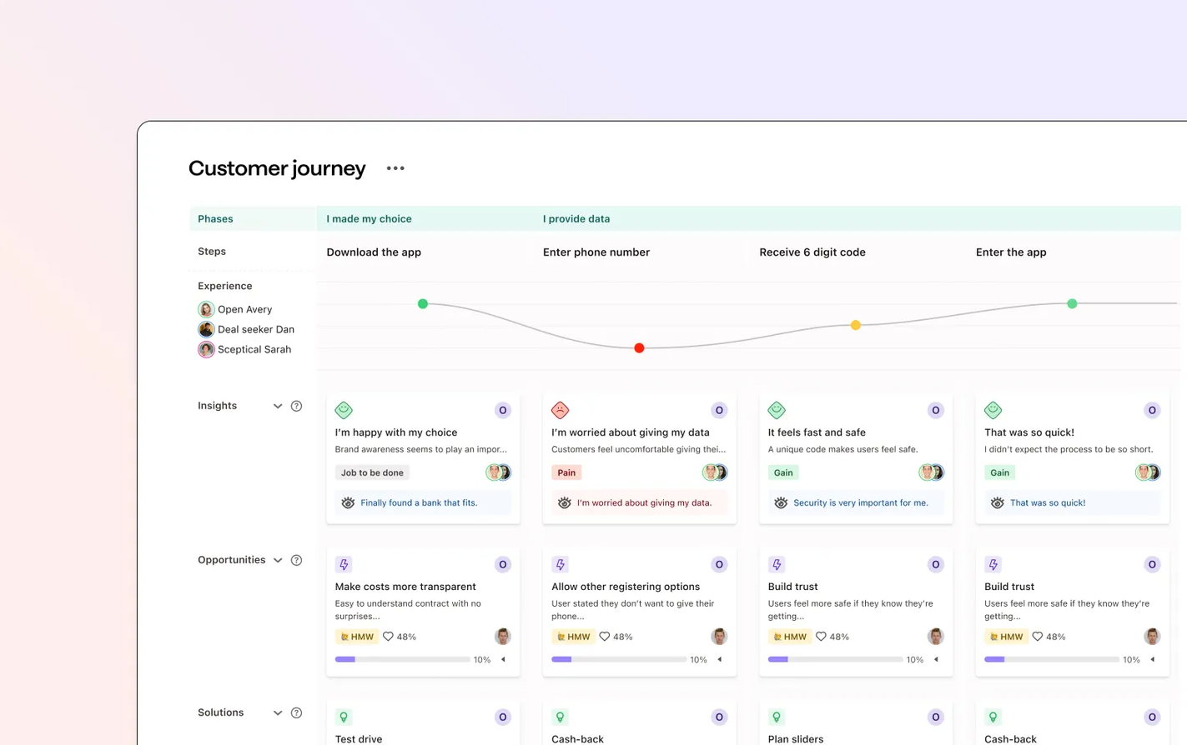Click 'Allow other registering options' card title
Screen dimensions: 1187x745
[x=626, y=587]
